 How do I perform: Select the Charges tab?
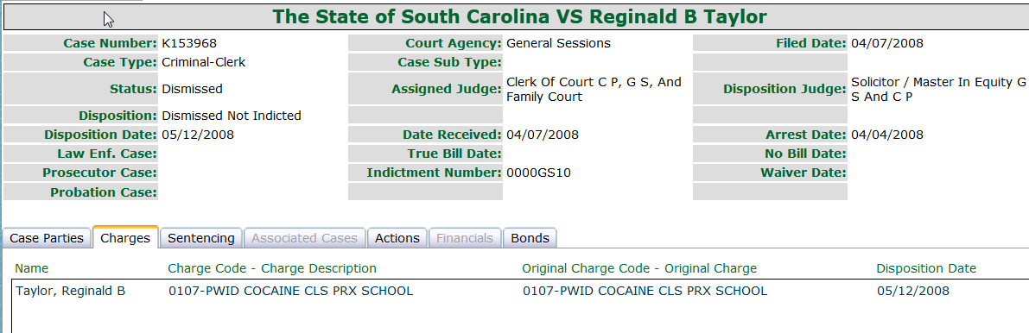125,238
